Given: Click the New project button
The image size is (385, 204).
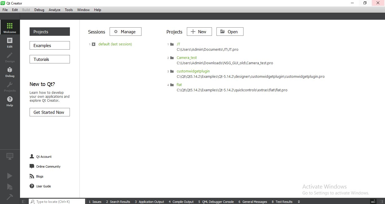Looking at the screenshot, I should [x=199, y=32].
